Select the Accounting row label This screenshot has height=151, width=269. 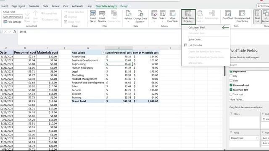(x=78, y=57)
